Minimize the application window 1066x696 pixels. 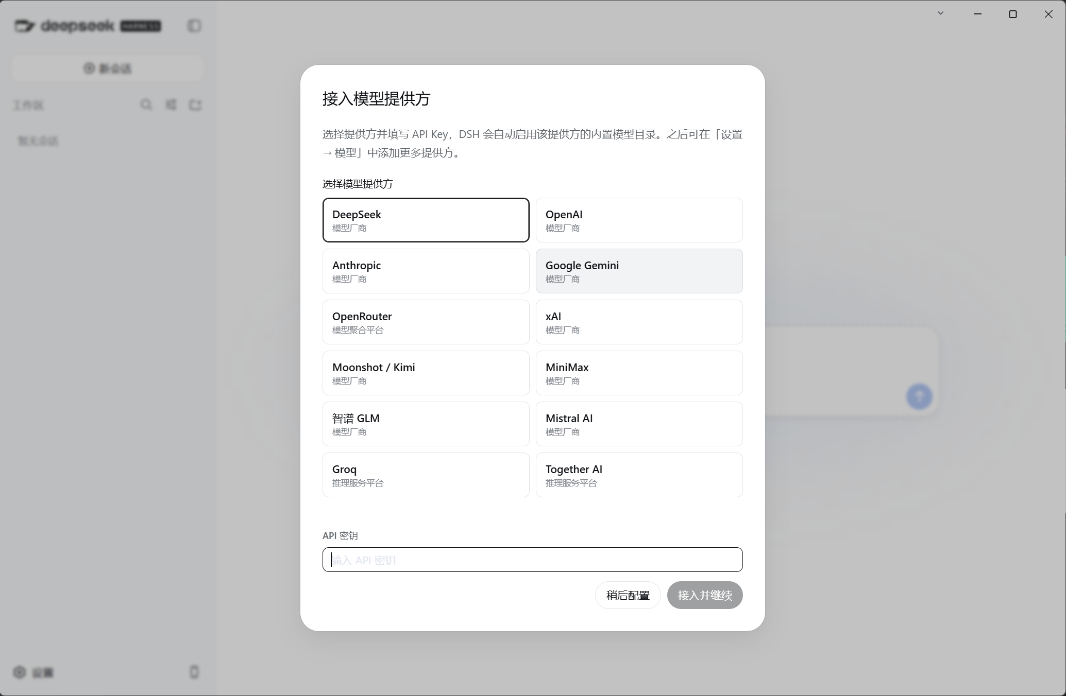977,14
